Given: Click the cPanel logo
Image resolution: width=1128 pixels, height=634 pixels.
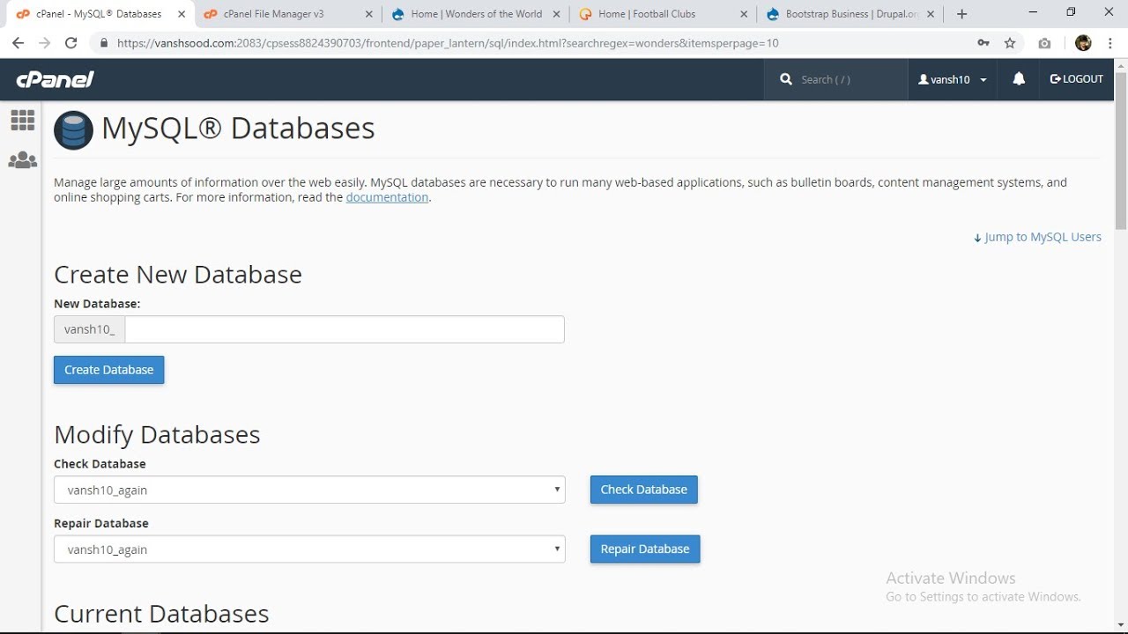Looking at the screenshot, I should (55, 79).
